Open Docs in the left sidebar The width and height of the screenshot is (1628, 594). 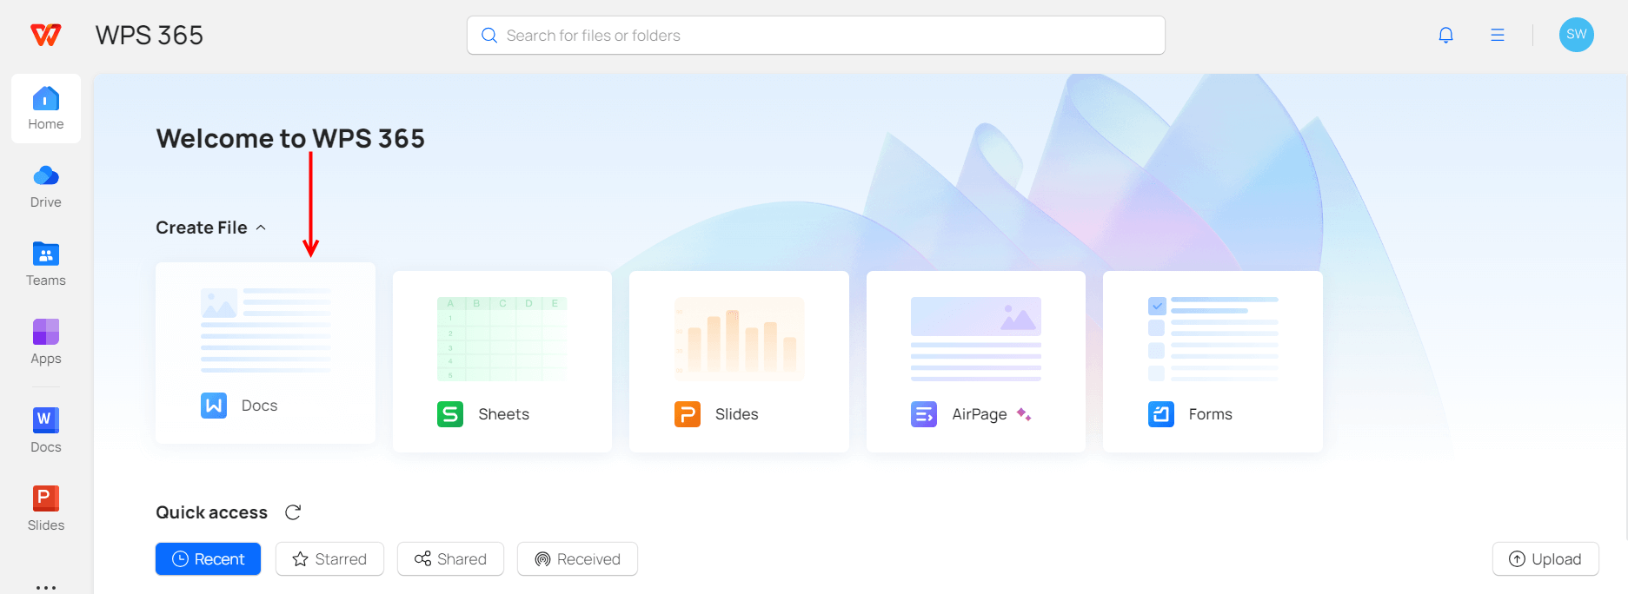point(46,431)
